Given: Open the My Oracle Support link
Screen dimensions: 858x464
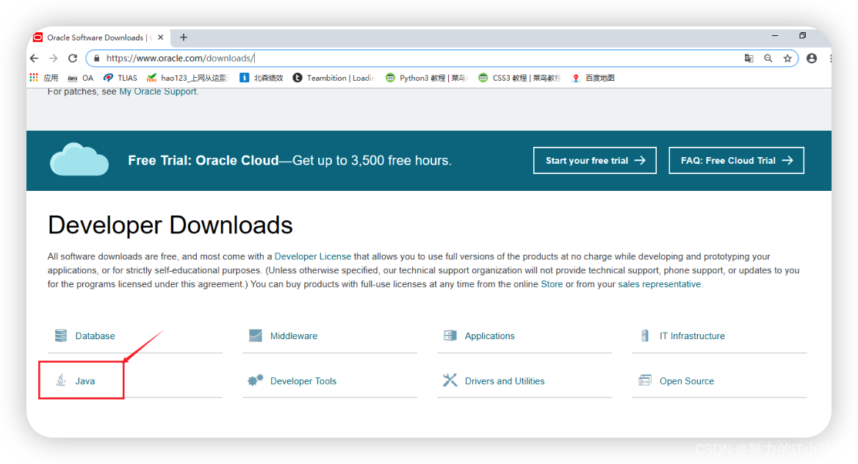Looking at the screenshot, I should click(157, 91).
